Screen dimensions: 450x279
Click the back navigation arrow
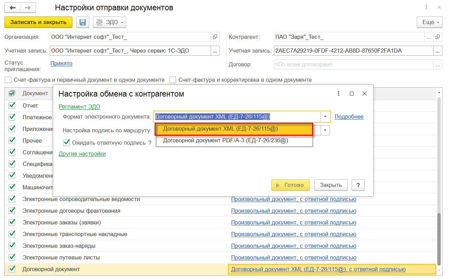pyautogui.click(x=13, y=8)
